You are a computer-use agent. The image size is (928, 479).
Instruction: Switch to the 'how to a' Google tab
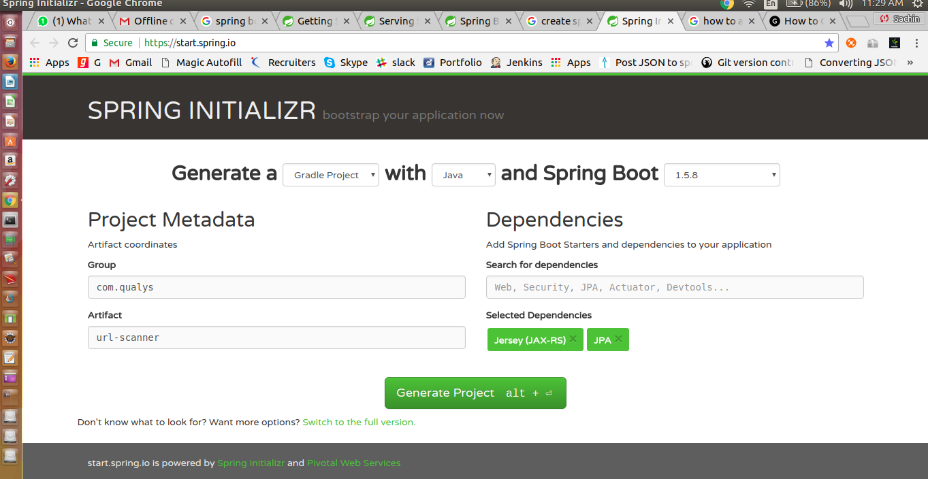(x=720, y=21)
